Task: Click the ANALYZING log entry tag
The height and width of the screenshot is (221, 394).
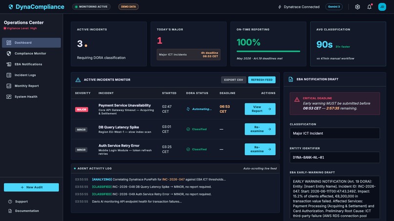Action: (x=102, y=180)
